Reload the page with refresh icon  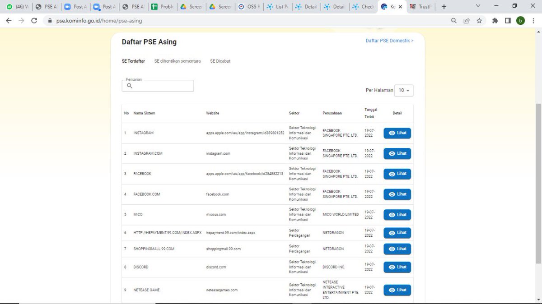(34, 21)
